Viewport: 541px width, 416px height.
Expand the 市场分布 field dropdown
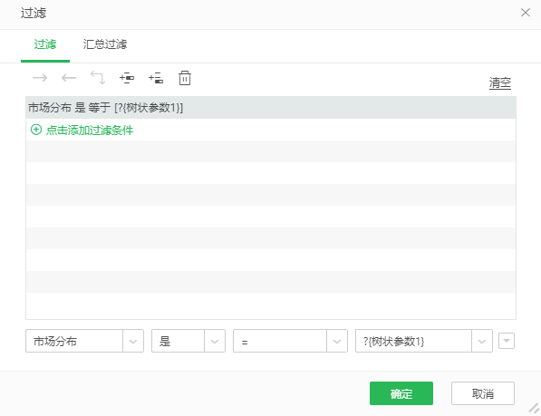(x=133, y=341)
